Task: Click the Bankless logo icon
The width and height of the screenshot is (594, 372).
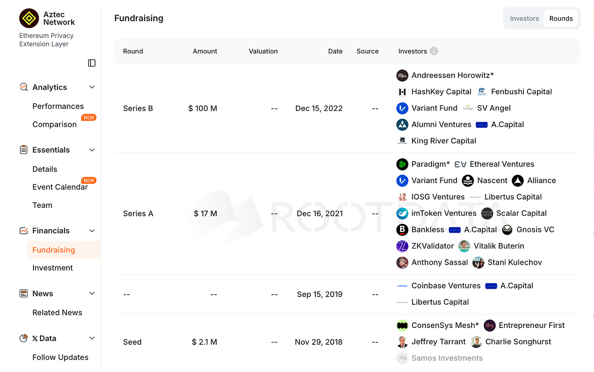Action: click(402, 230)
